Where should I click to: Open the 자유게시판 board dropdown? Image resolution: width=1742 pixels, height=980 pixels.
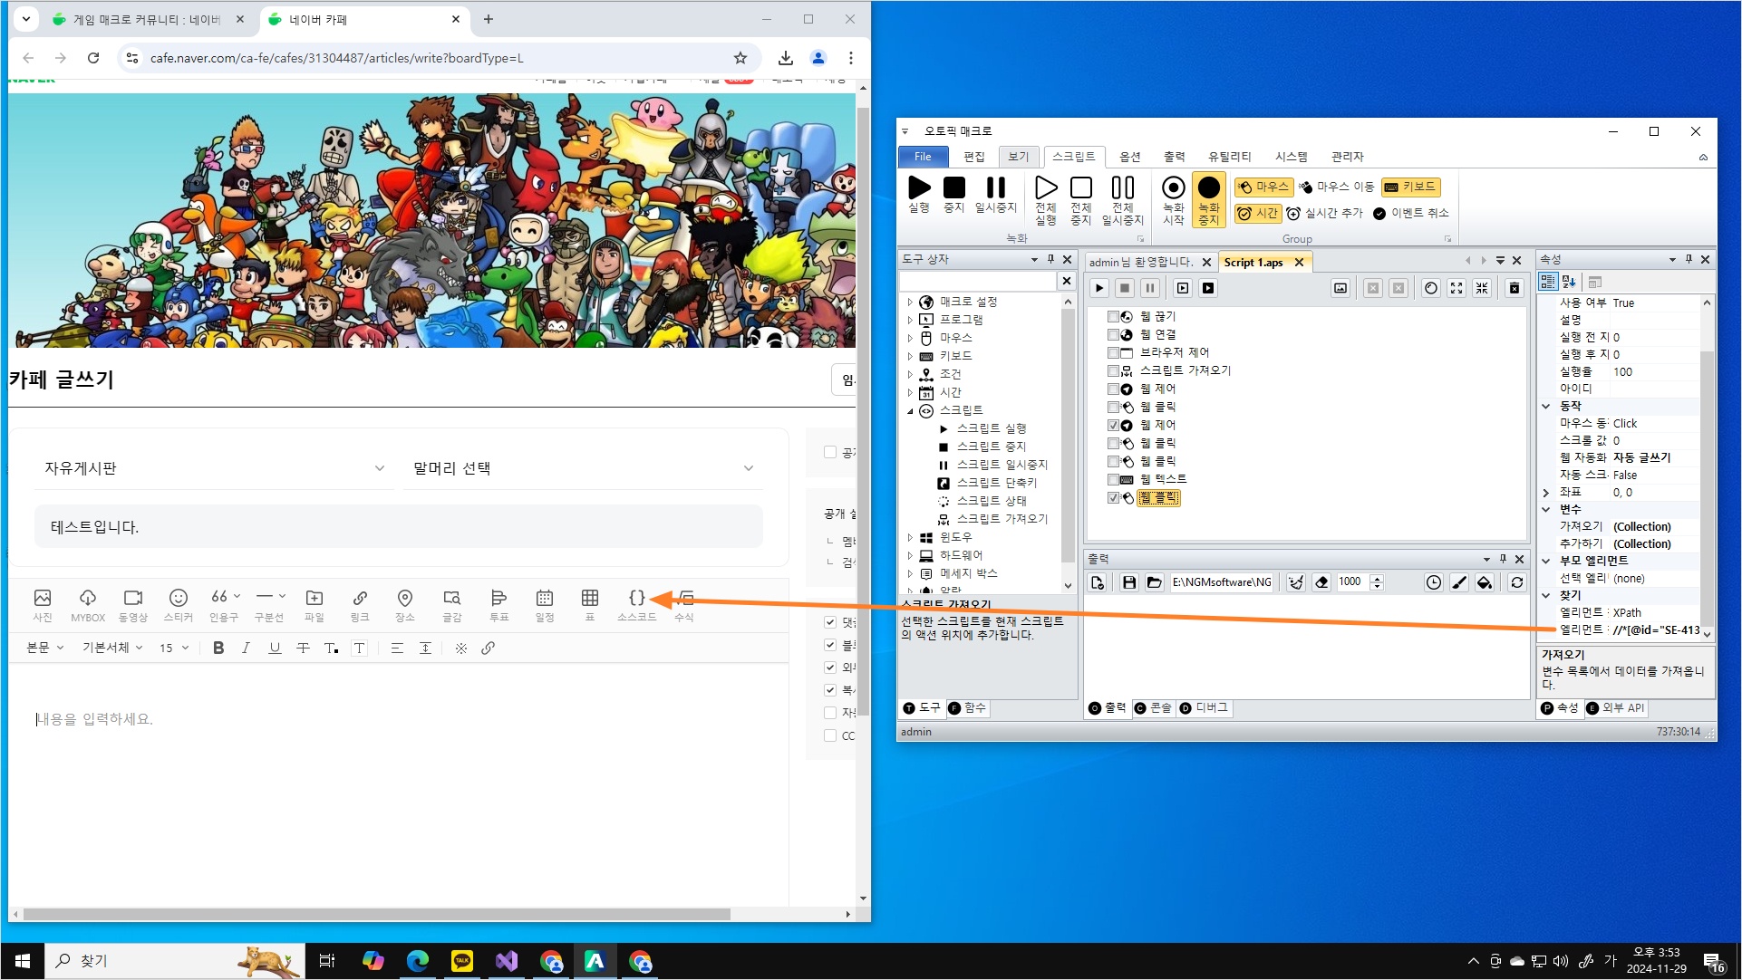point(214,468)
